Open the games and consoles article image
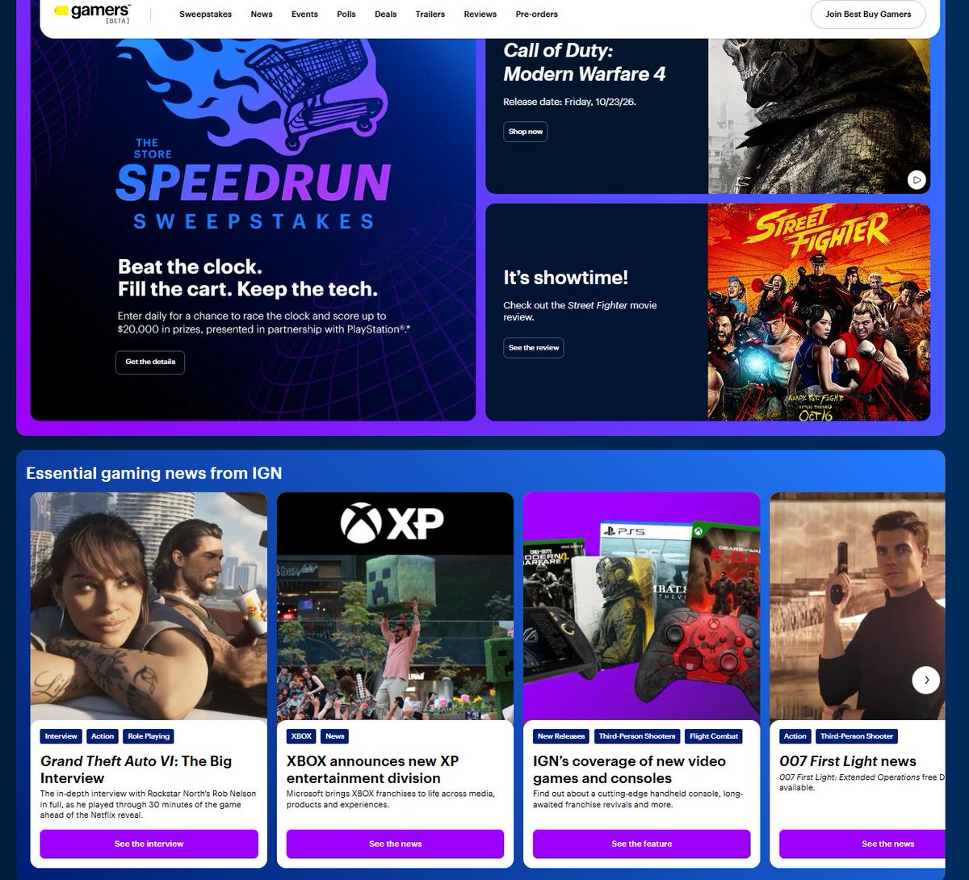This screenshot has width=969, height=880. 641,606
